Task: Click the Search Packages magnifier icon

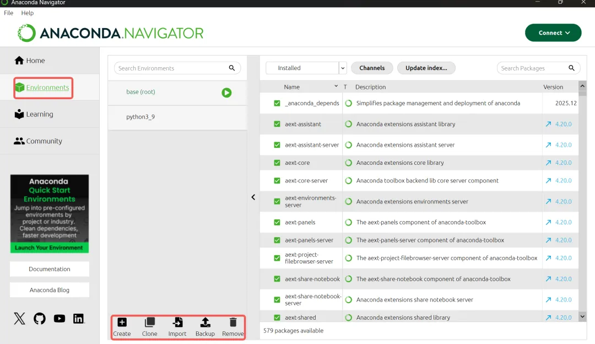Action: point(571,68)
